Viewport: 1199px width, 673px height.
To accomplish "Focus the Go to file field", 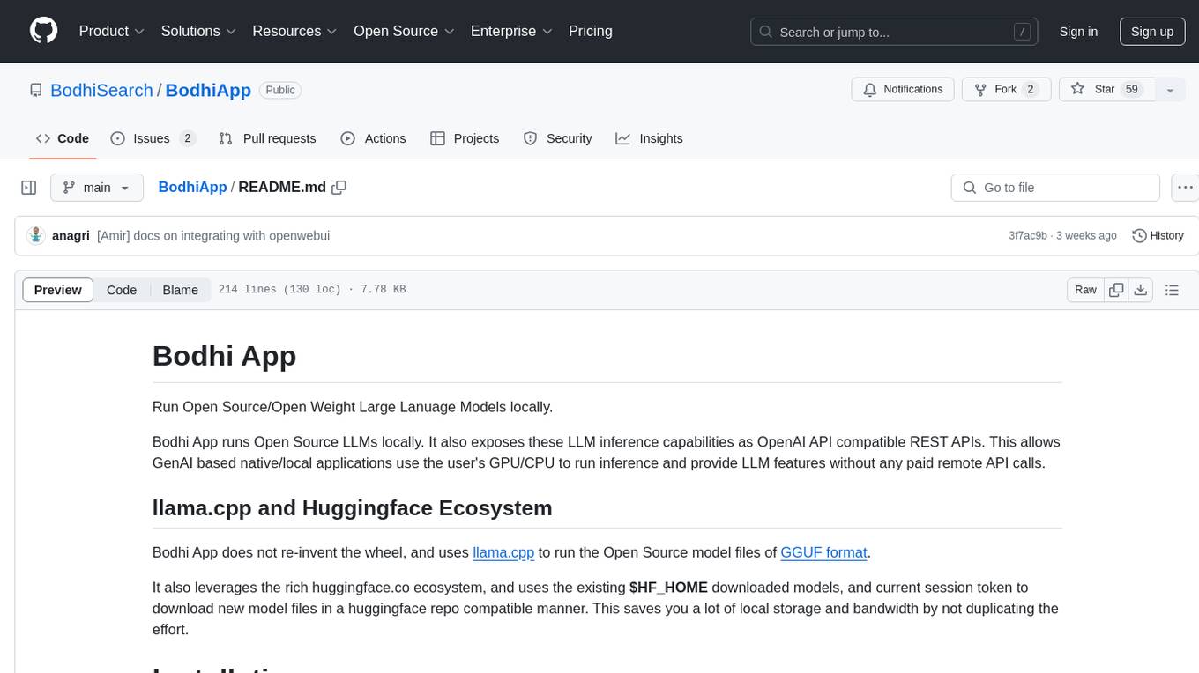I will (1055, 188).
